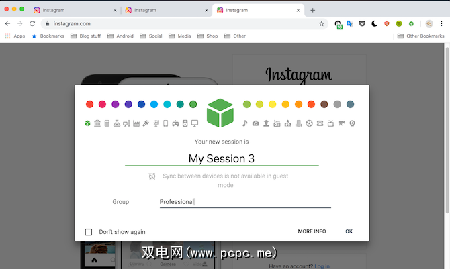Choose the calculator session icon

107,123
